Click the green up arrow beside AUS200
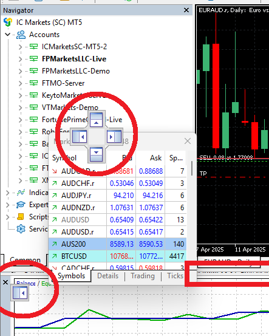The width and height of the screenshot is (269, 336). (x=55, y=244)
